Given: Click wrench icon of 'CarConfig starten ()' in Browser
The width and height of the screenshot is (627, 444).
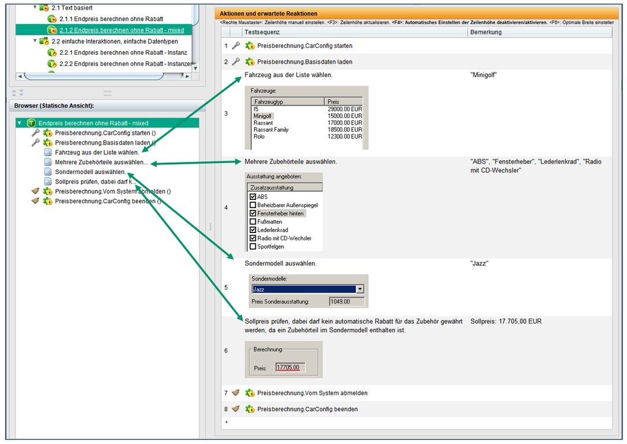Looking at the screenshot, I should point(35,133).
